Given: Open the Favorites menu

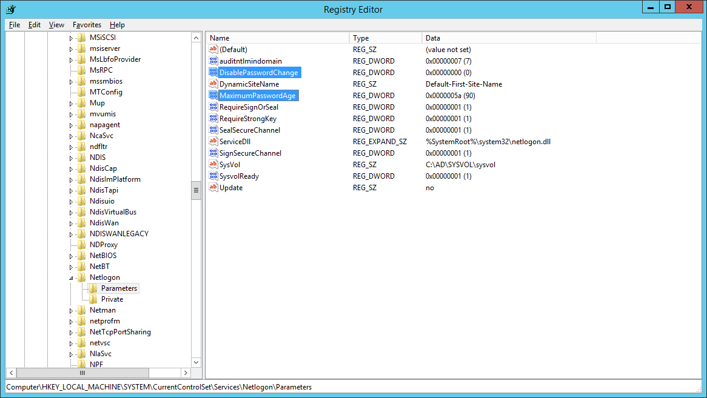Looking at the screenshot, I should click(87, 25).
